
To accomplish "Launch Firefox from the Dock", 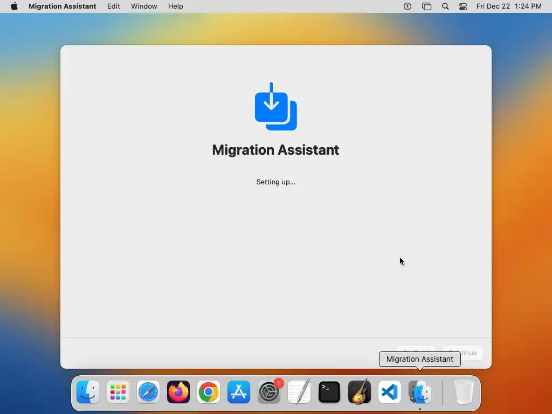I will click(x=178, y=392).
